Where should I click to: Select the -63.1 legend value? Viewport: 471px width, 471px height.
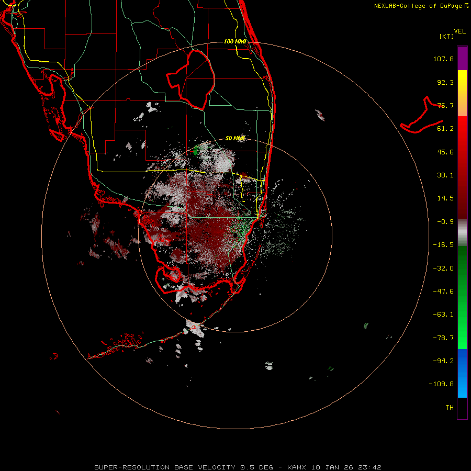[443, 315]
